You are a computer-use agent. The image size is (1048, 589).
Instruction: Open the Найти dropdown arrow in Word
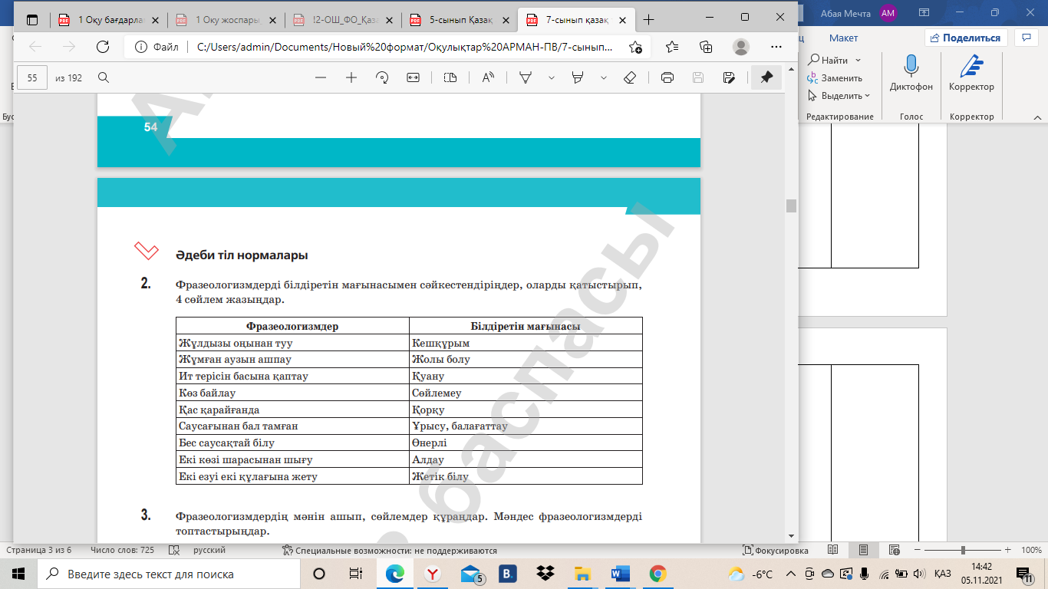point(858,60)
